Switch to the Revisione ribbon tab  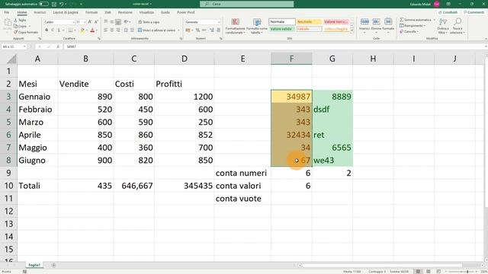(125, 12)
